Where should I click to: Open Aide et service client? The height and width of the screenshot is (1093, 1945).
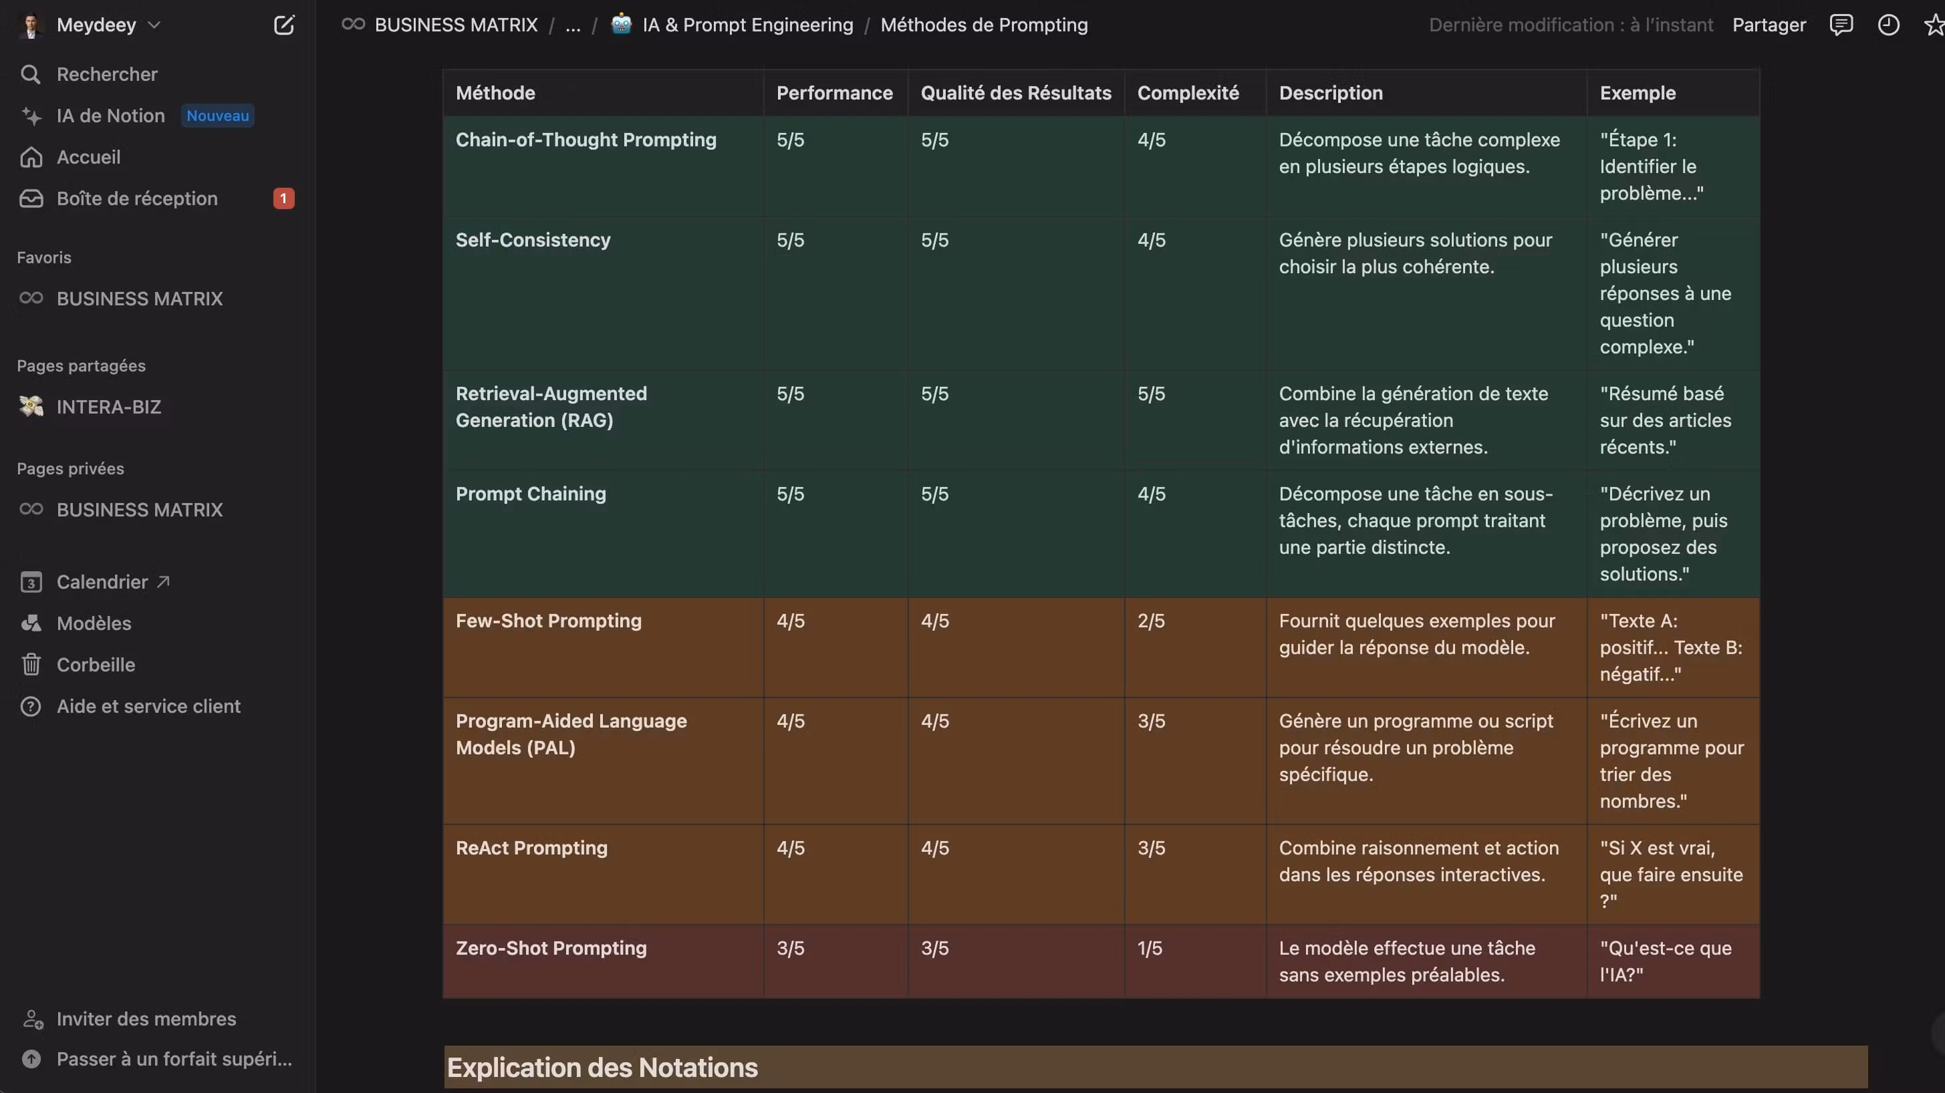click(x=148, y=706)
